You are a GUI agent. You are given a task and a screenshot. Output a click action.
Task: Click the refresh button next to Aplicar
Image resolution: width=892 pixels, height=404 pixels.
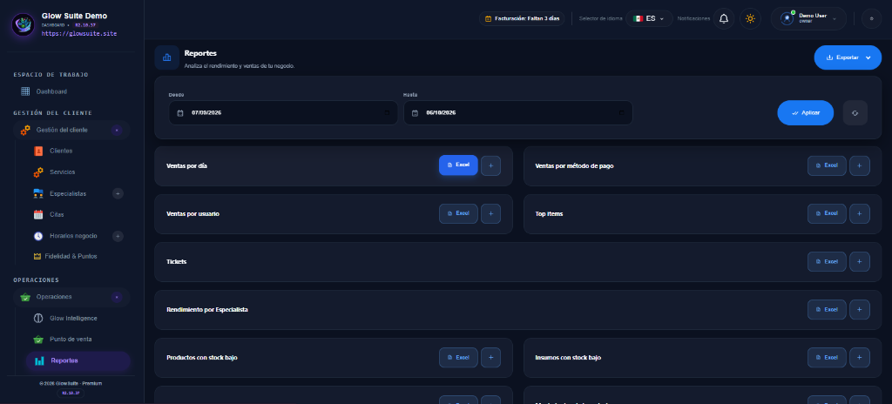[855, 112]
